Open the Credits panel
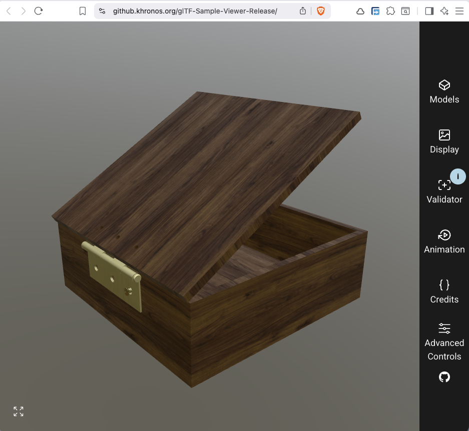Image resolution: width=469 pixels, height=431 pixels. (444, 291)
